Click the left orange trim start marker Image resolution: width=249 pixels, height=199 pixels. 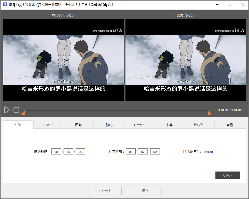(23, 112)
